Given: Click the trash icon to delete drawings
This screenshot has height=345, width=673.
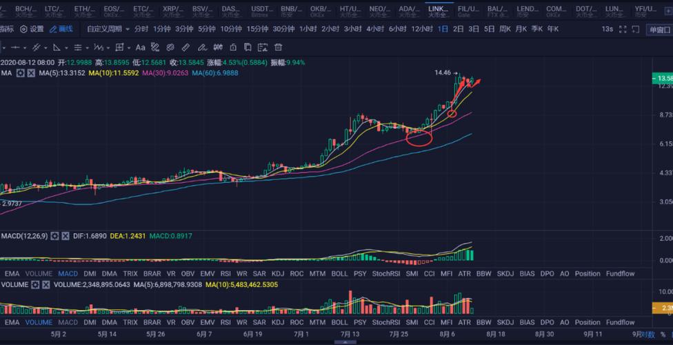Looking at the screenshot, I should [x=278, y=48].
